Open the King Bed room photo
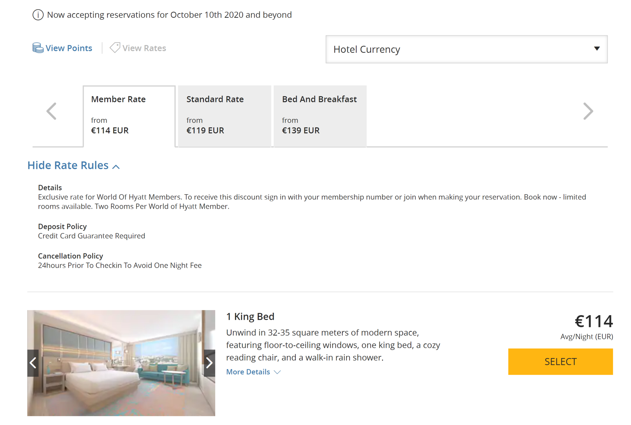This screenshot has height=425, width=631. [121, 363]
